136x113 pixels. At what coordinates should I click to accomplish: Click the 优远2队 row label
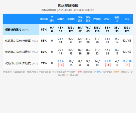[x=21, y=41]
